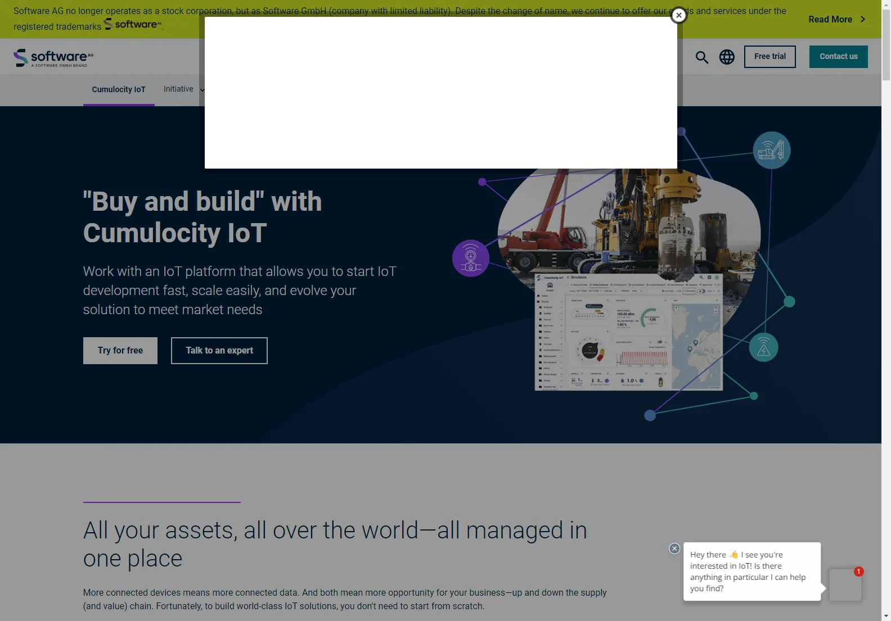Open the chat widget launcher

point(845,585)
